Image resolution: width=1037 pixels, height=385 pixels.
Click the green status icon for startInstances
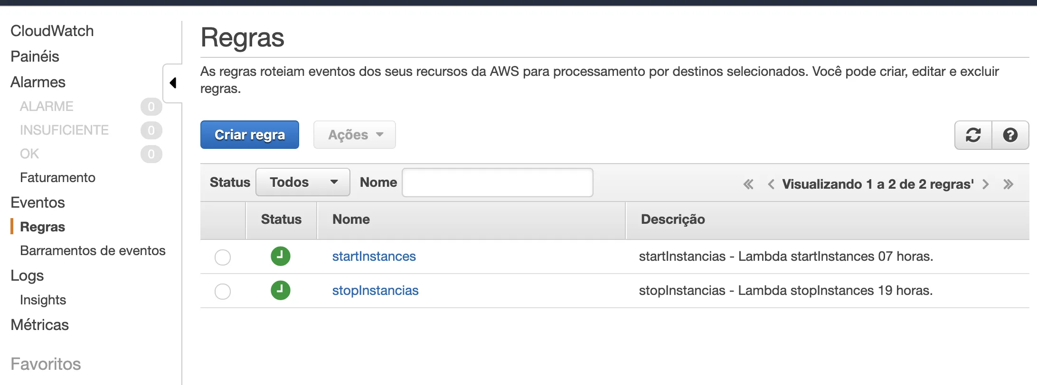point(281,256)
